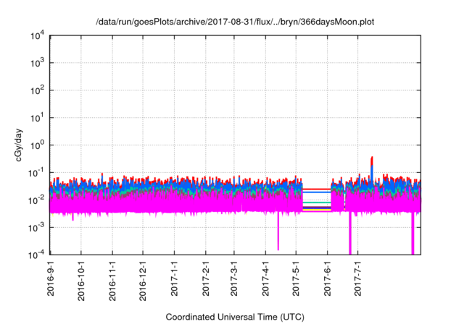This screenshot has height=324, width=464.
Task: Click the bottom y-axis tick label 10^-4
Action: click(x=38, y=255)
